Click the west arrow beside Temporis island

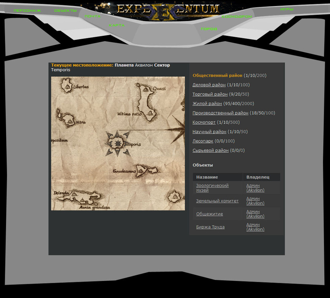[x=108, y=144]
